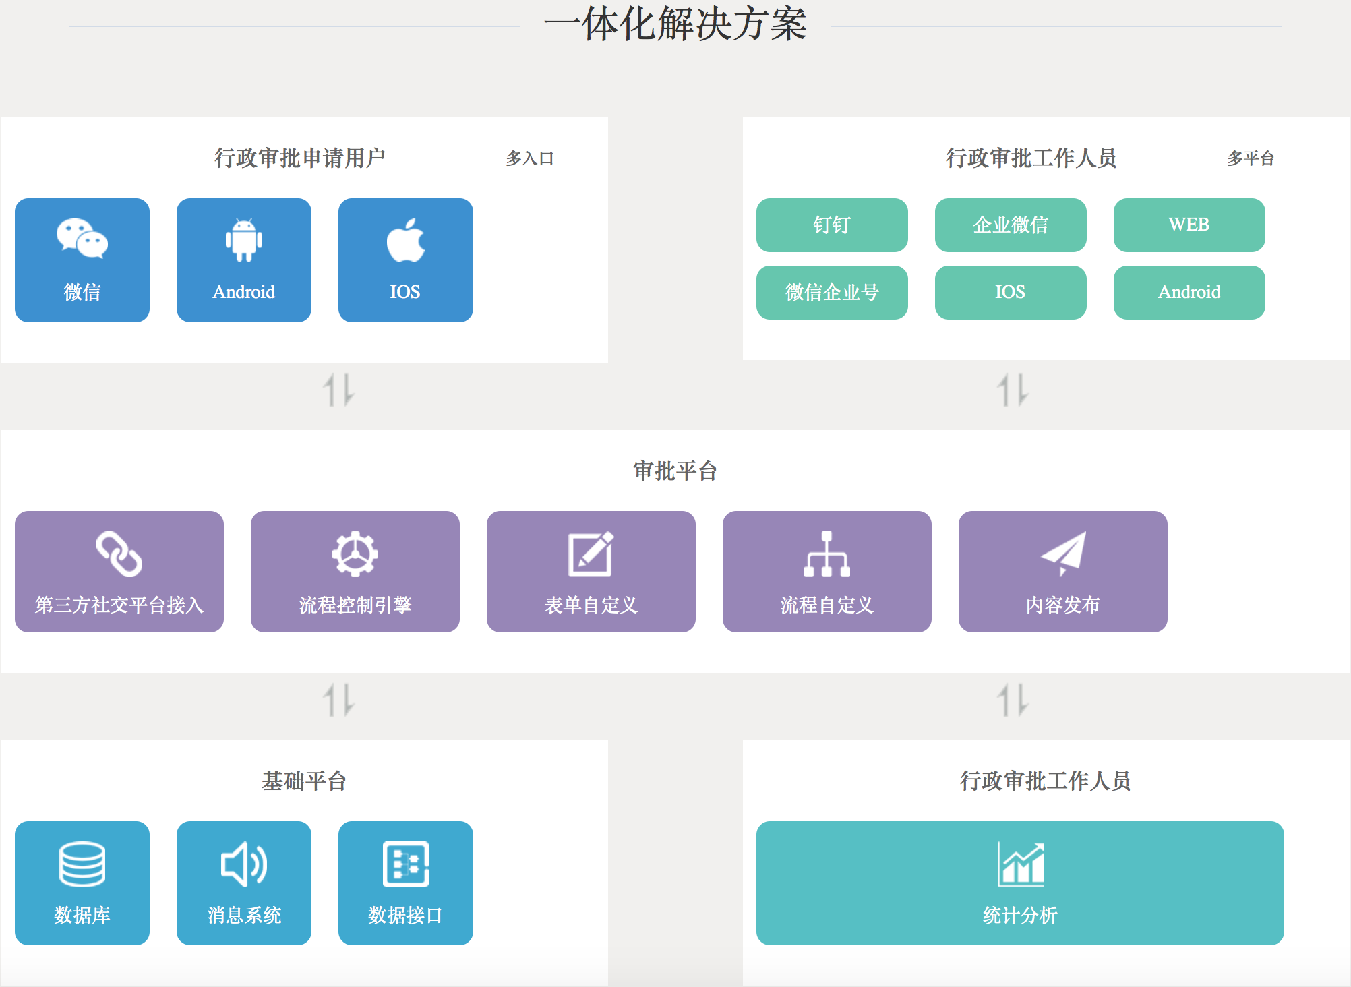This screenshot has width=1351, height=987.
Task: Click the 微信 label in blue card
Action: click(82, 292)
